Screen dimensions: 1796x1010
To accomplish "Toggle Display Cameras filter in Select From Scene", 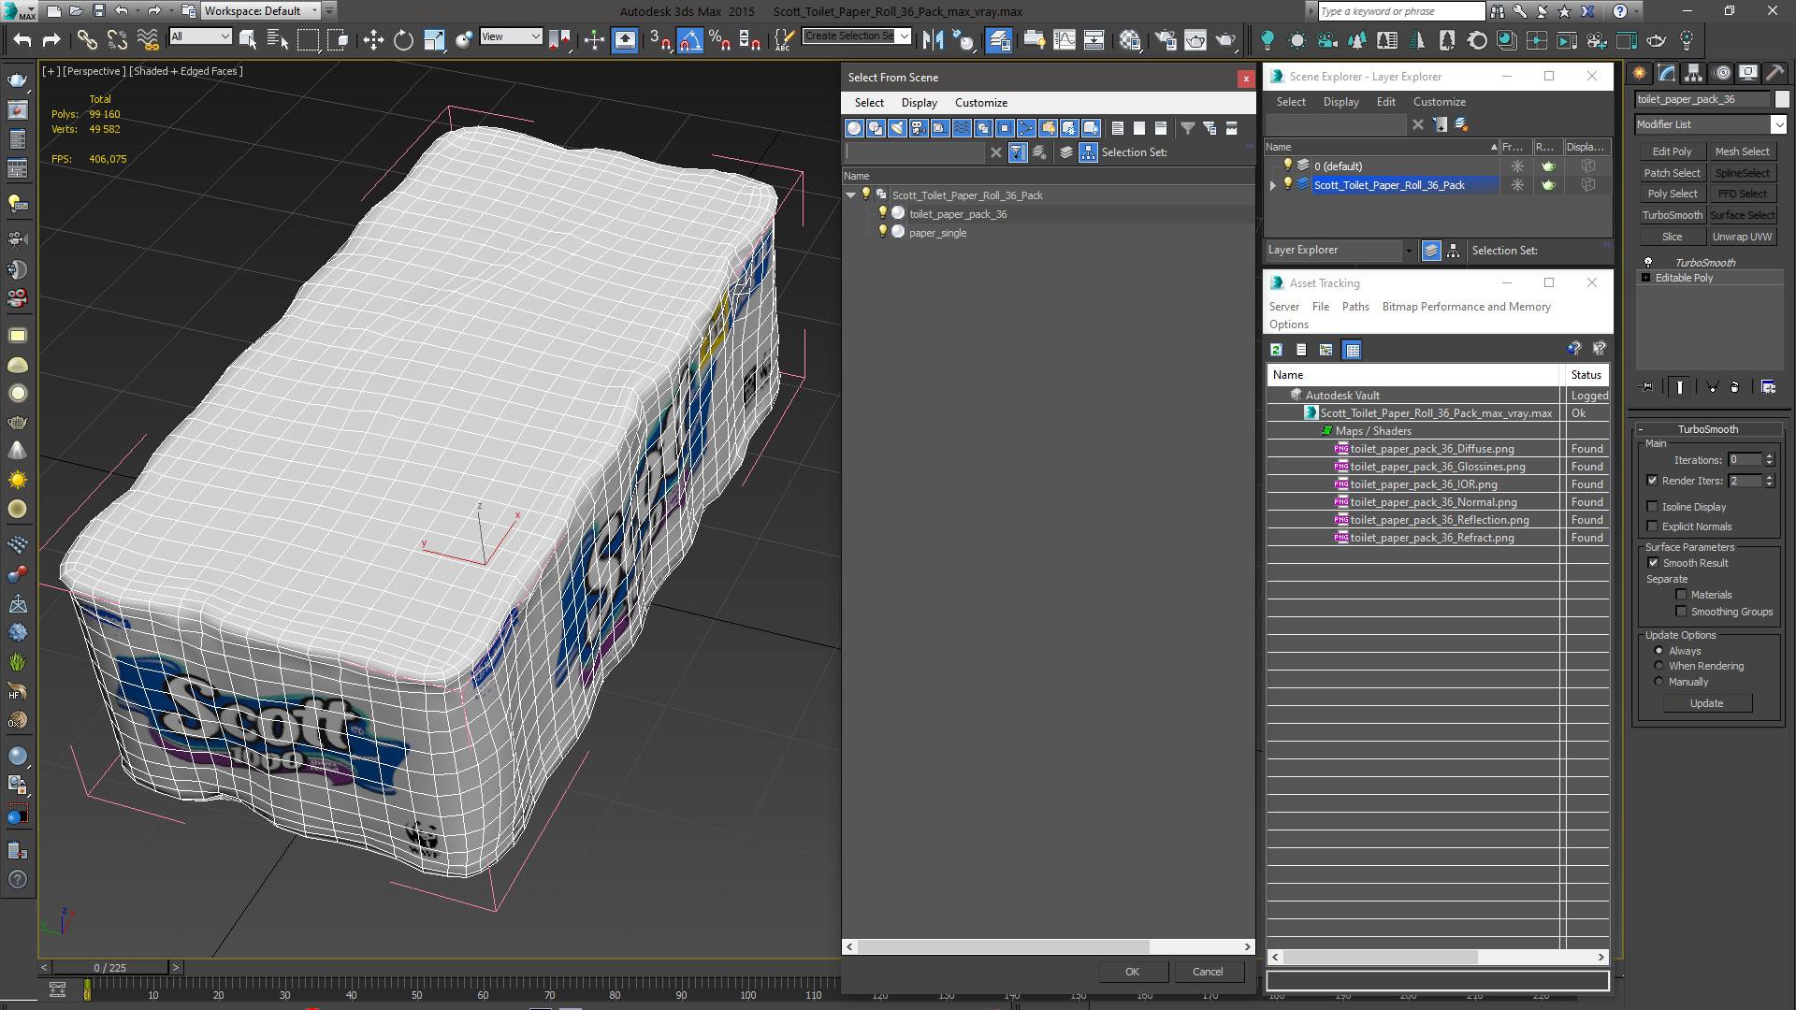I will click(x=919, y=128).
